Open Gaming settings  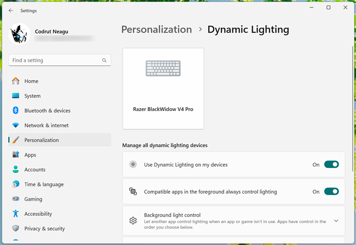60,199
